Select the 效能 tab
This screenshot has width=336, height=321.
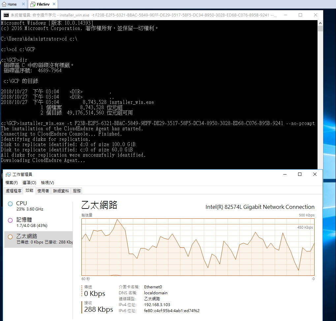coord(29,190)
